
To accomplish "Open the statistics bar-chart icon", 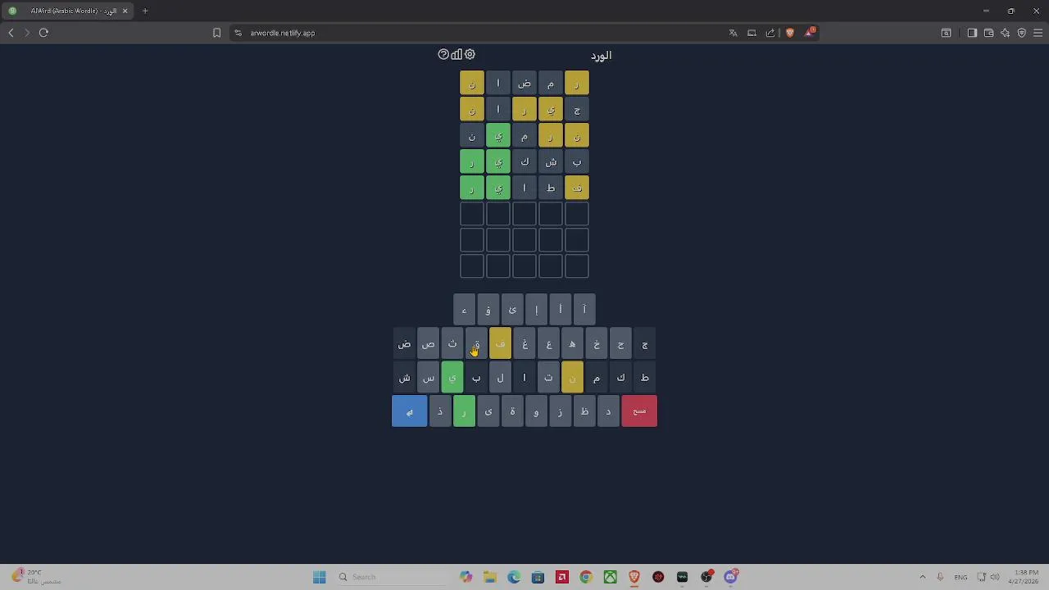I will tap(456, 54).
